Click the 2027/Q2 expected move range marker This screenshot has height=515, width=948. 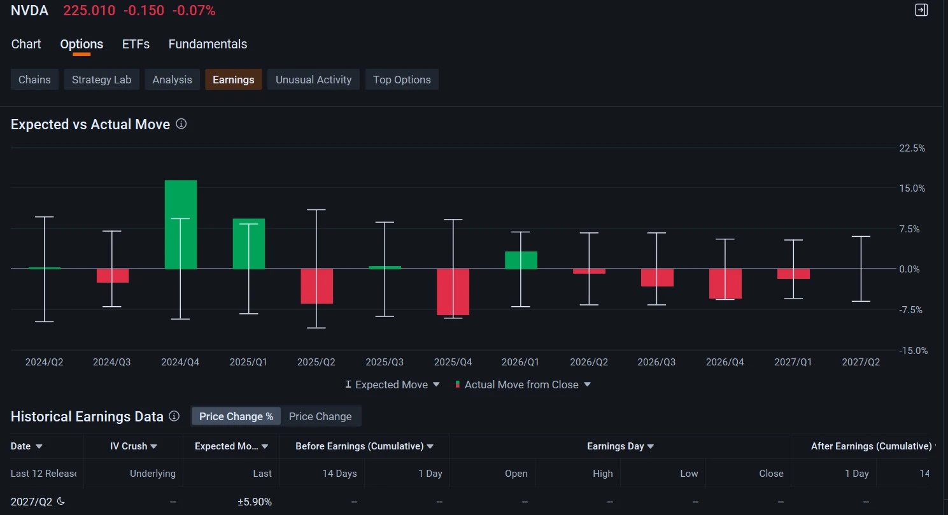click(861, 269)
